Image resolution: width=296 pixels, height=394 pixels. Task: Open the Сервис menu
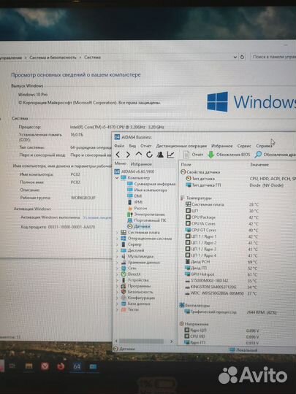coord(244,146)
